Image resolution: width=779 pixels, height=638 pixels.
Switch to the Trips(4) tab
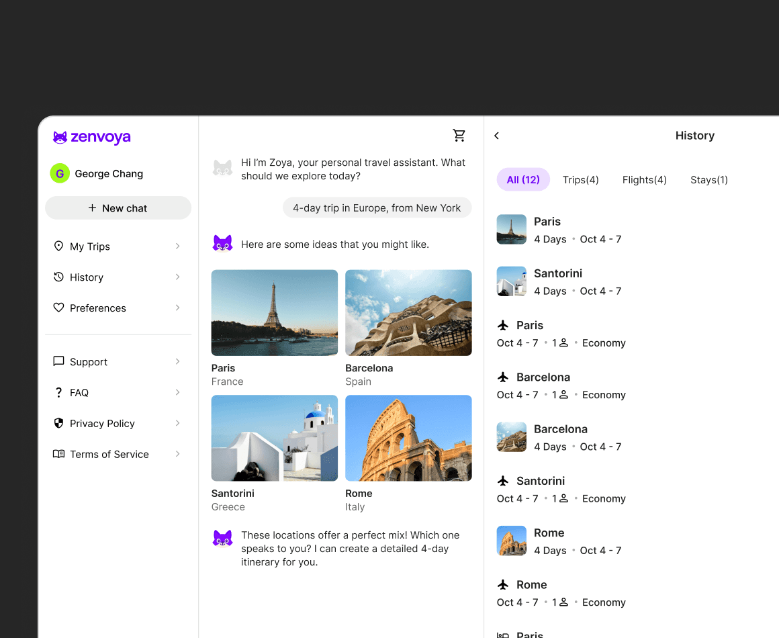(581, 180)
